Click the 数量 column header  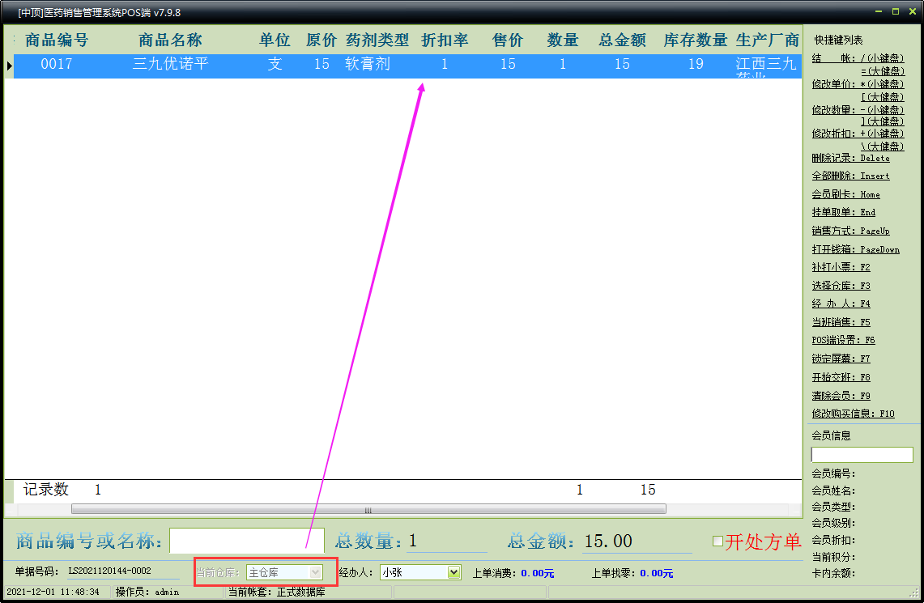tap(563, 40)
